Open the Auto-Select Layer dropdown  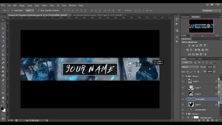pos(30,10)
